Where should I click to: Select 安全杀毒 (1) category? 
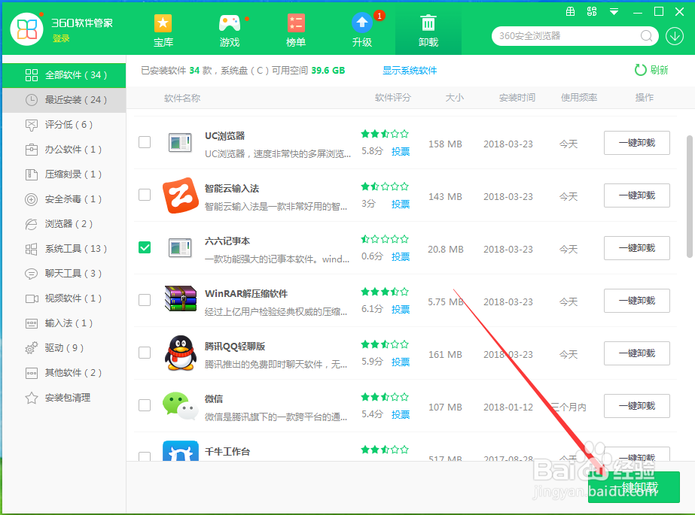tap(64, 199)
